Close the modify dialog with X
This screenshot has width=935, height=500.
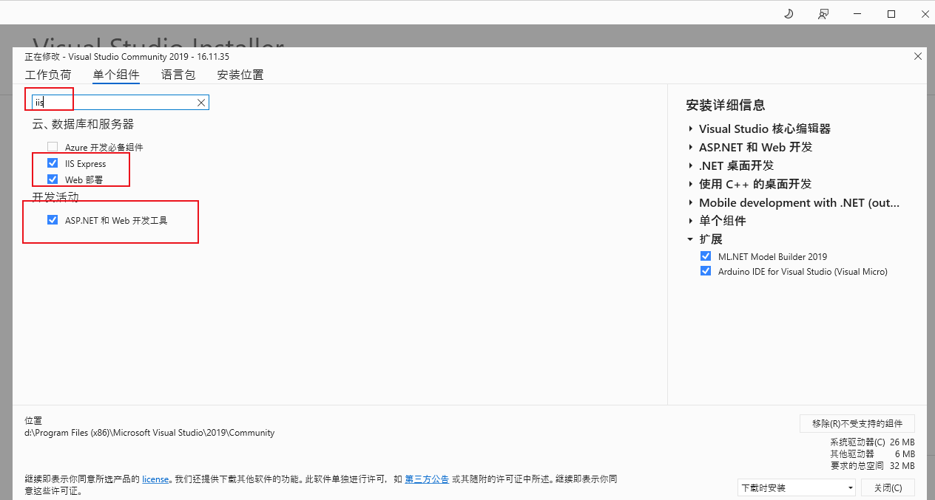[918, 56]
